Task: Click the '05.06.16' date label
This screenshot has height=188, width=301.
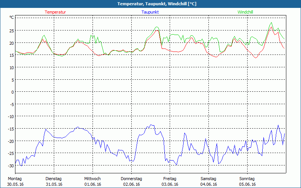Action: coord(248,184)
